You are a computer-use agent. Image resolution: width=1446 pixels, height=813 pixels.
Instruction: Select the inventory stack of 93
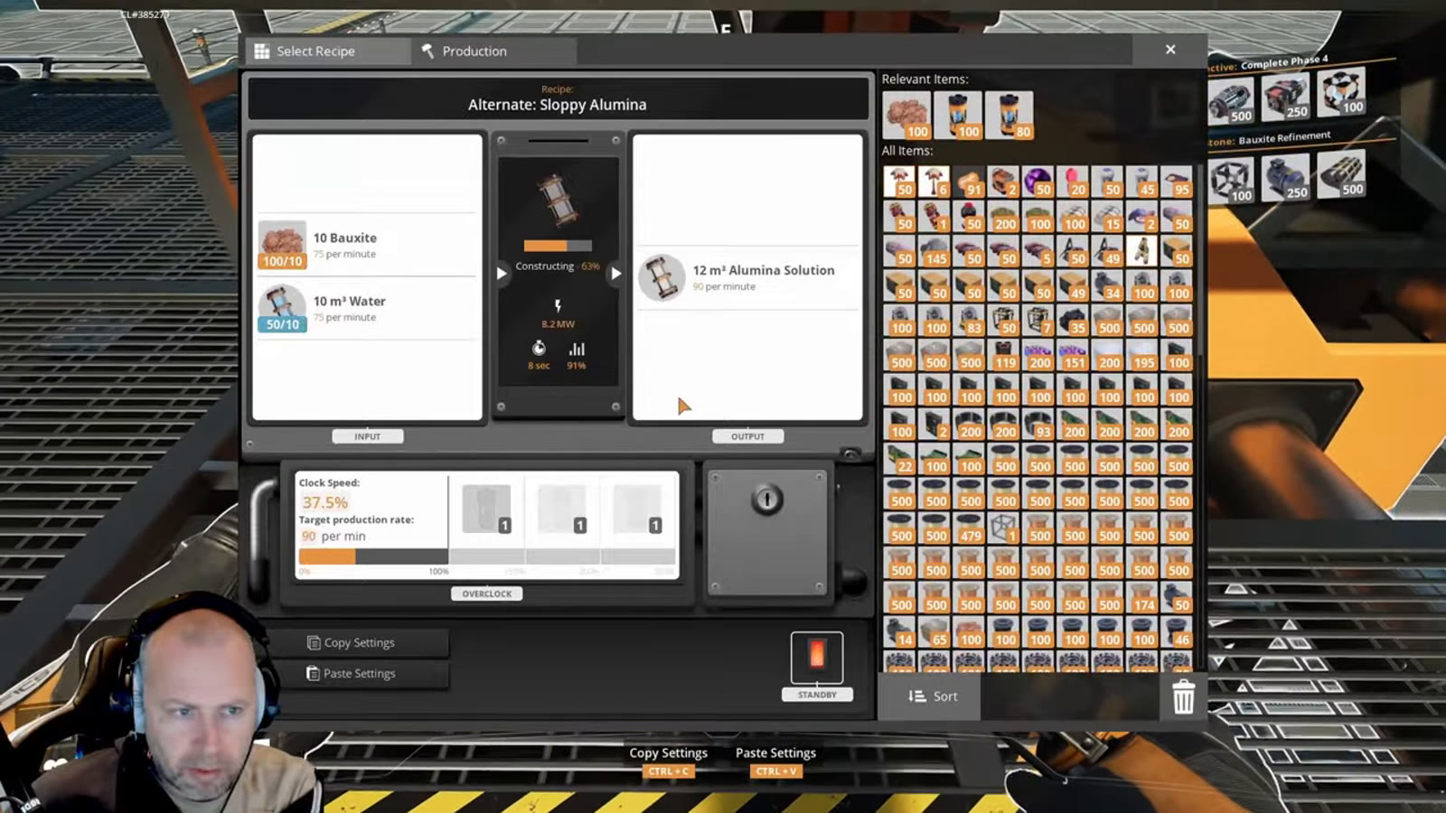1038,424
